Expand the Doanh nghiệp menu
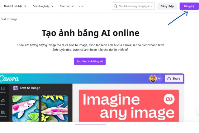Image resolution: width=199 pixels, height=133 pixels. pyautogui.click(x=43, y=6)
